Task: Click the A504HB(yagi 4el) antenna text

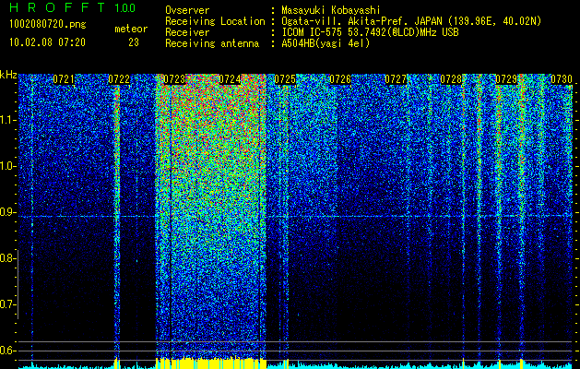Action: (326, 43)
